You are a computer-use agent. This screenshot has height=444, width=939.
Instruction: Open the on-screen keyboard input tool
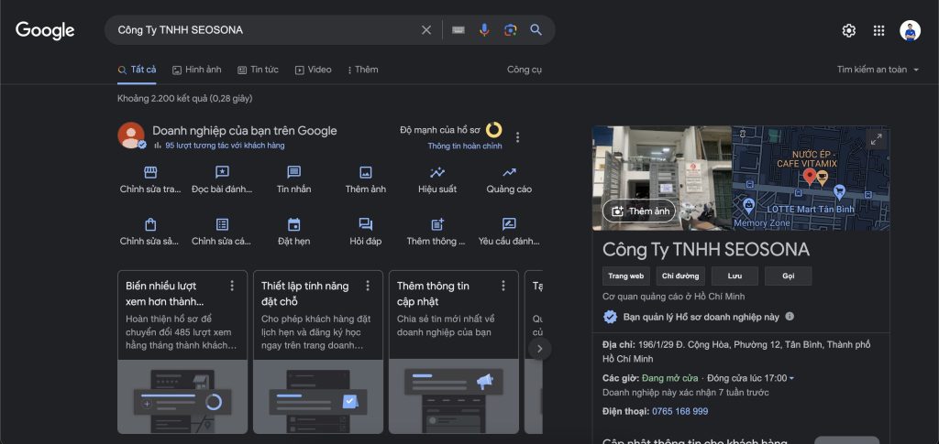point(458,30)
